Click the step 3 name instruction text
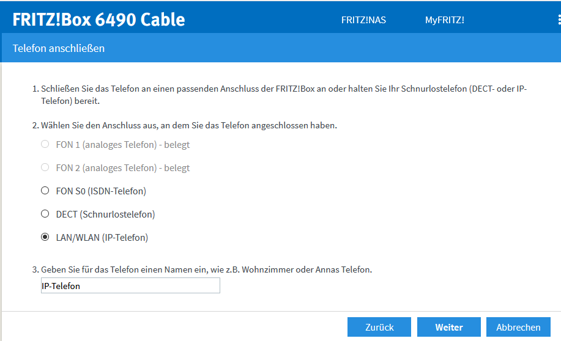This screenshot has height=341, width=561. point(206,269)
